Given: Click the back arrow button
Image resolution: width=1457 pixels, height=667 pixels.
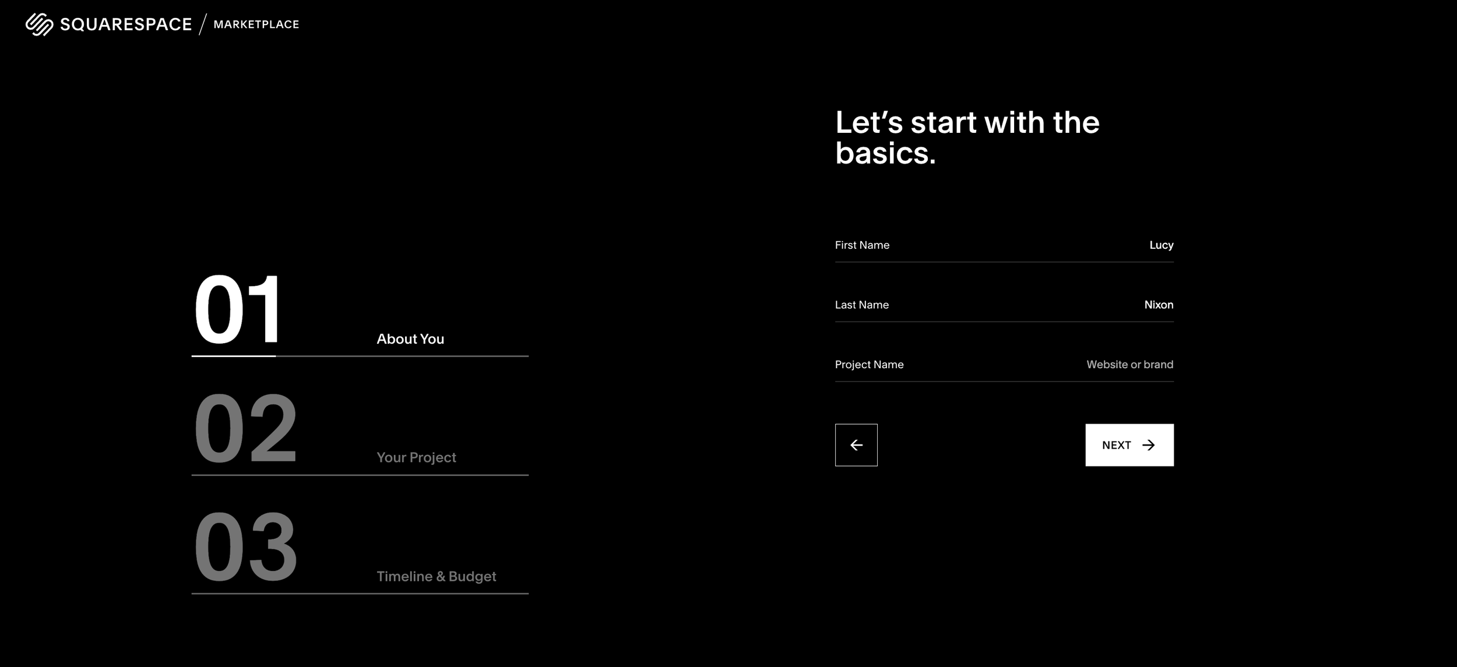Looking at the screenshot, I should (x=856, y=445).
